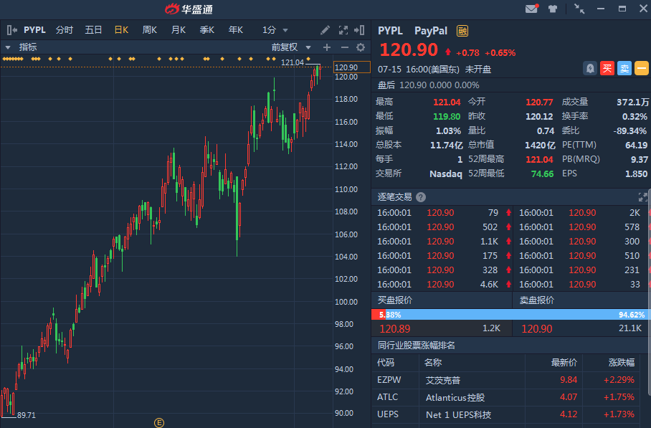
Task: Switch to the 周K tab
Action: point(150,30)
